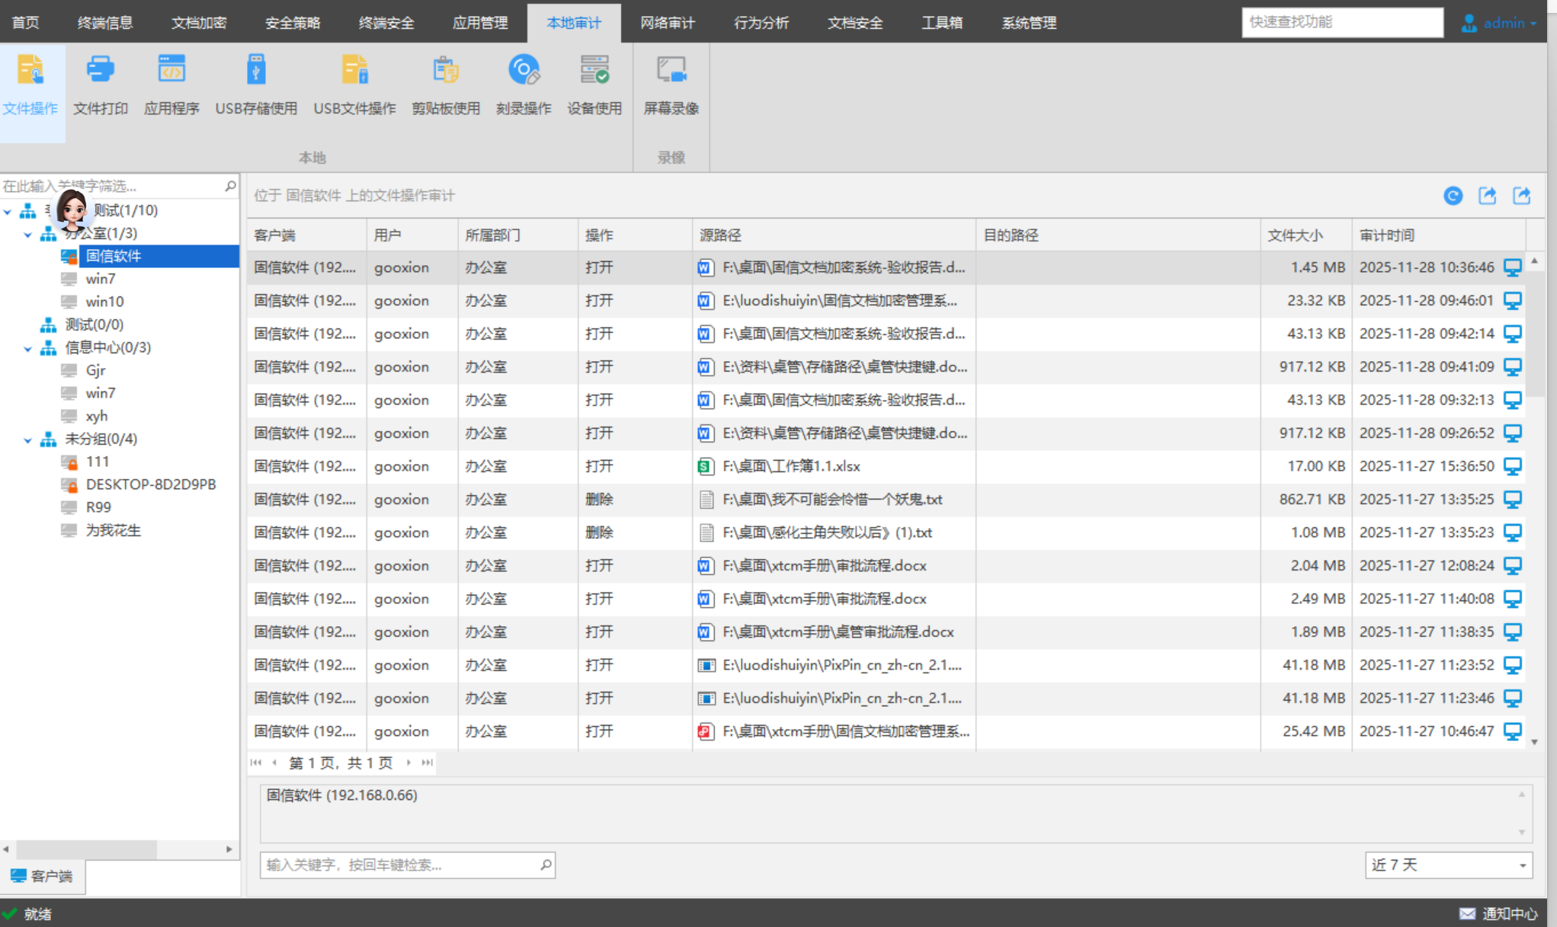Switch to the 网络审计 tab
The height and width of the screenshot is (927, 1557).
(667, 23)
